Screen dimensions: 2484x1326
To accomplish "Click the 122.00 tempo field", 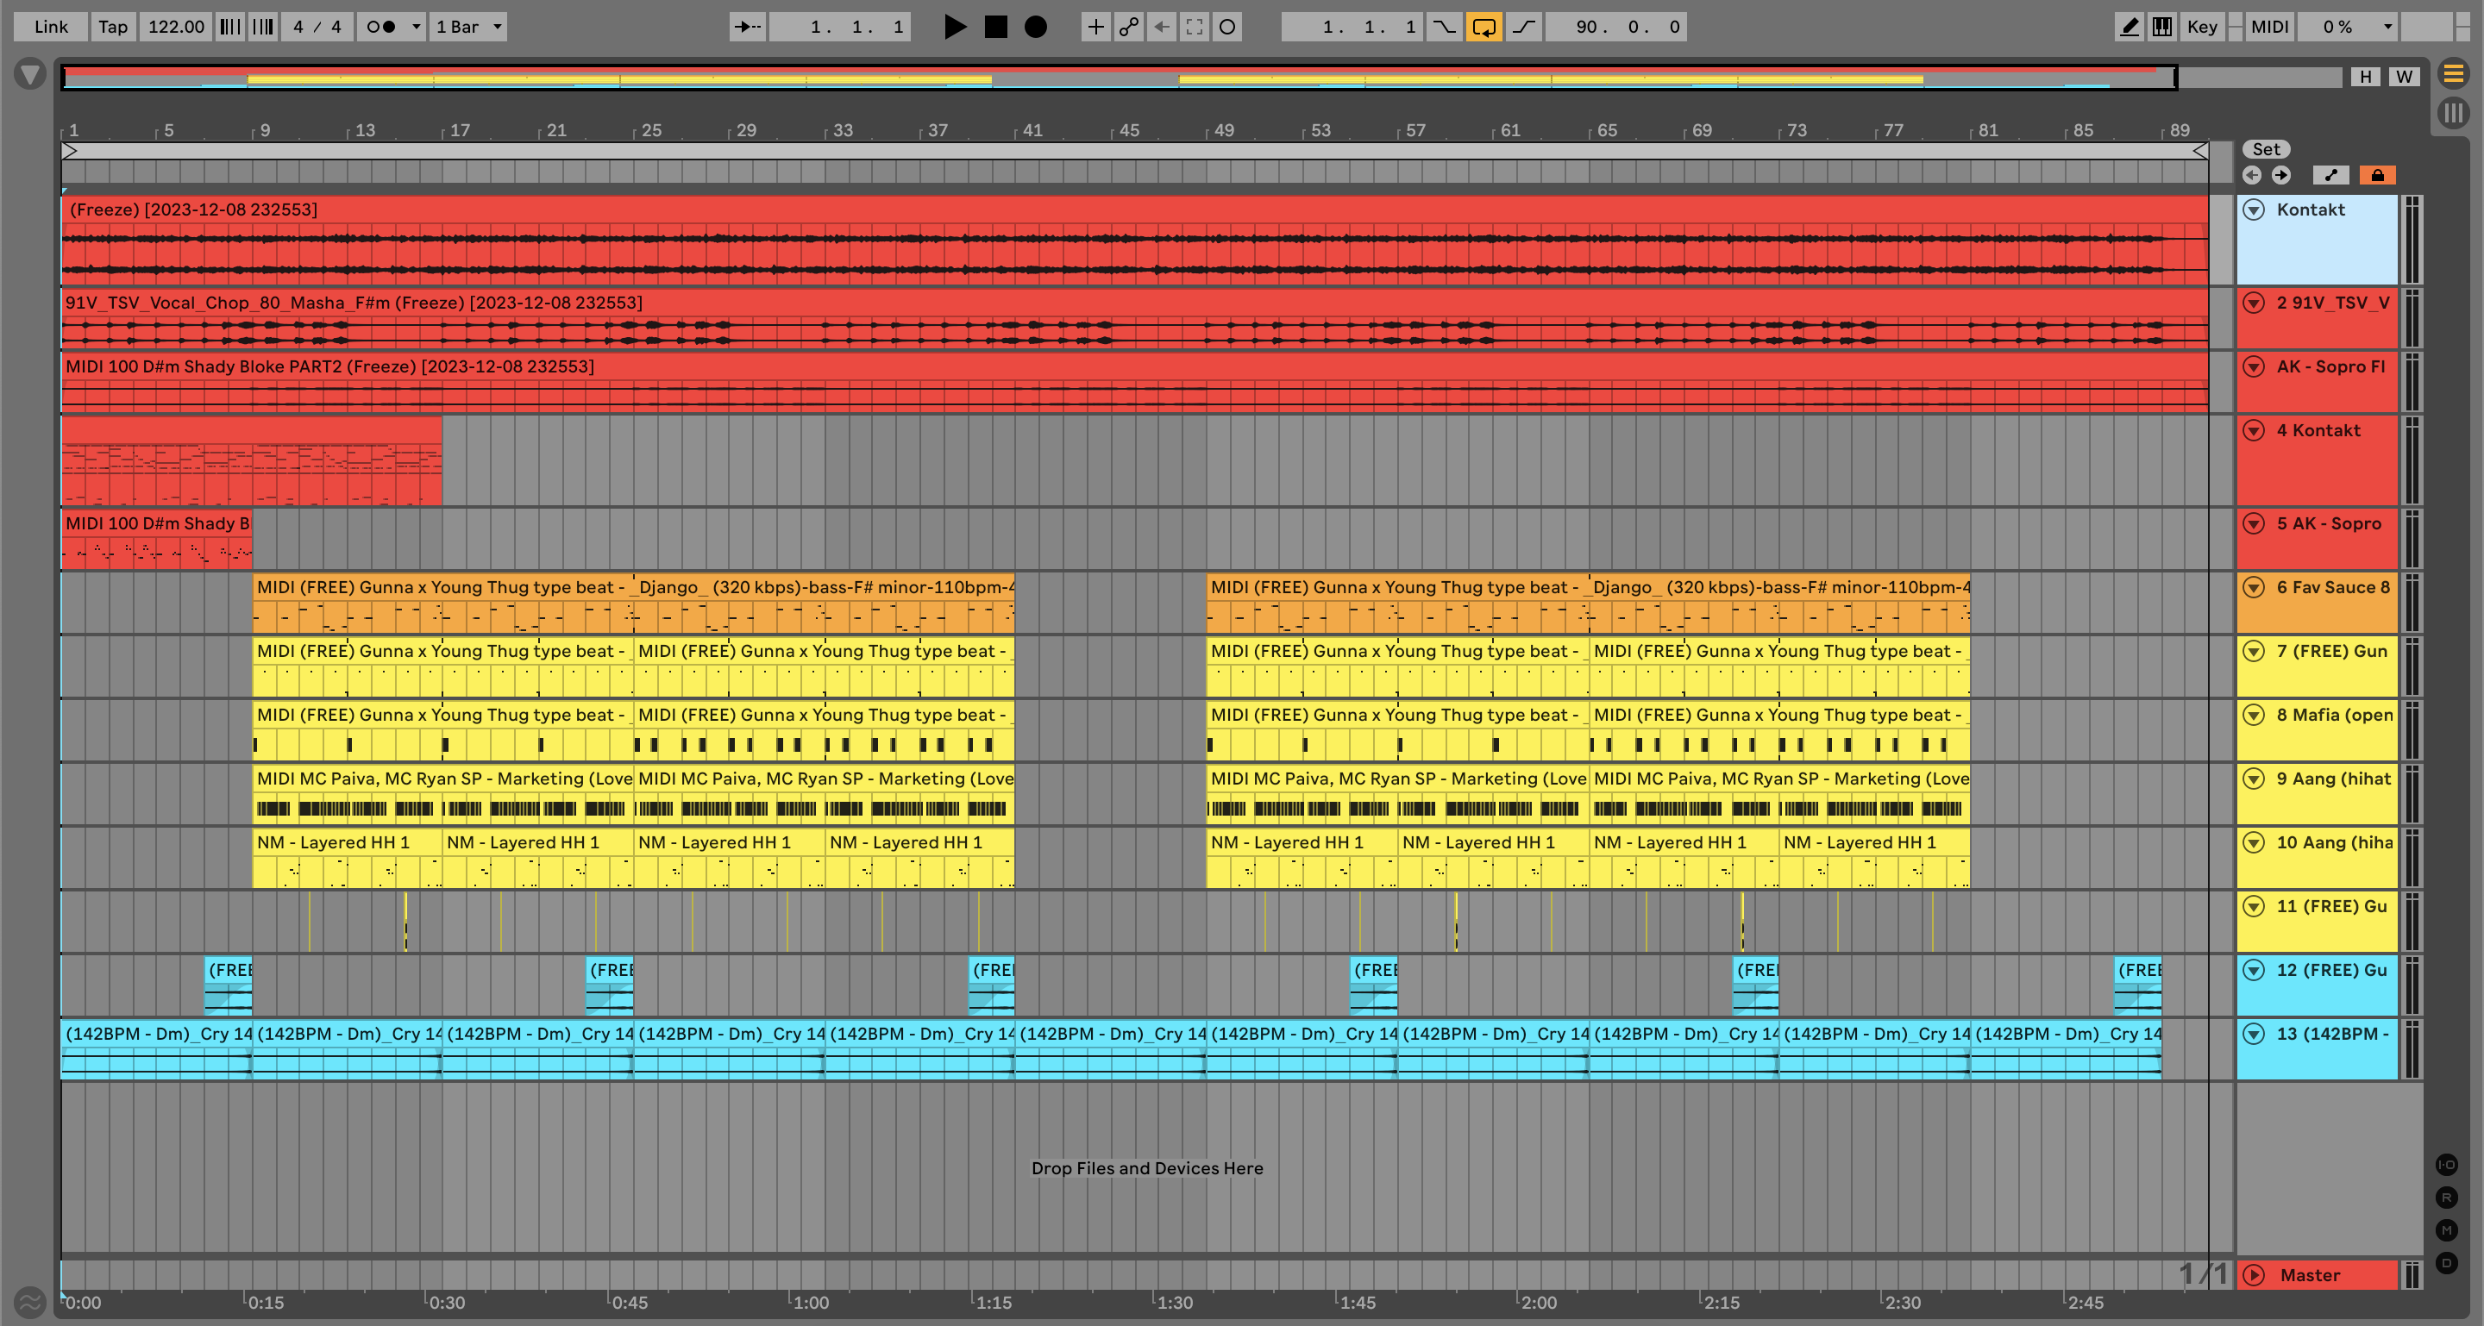I will point(175,27).
